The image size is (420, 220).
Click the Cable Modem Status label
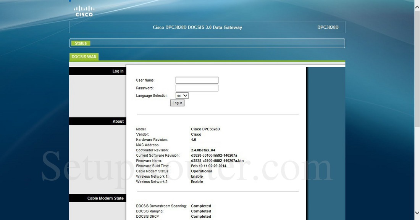[153, 171]
